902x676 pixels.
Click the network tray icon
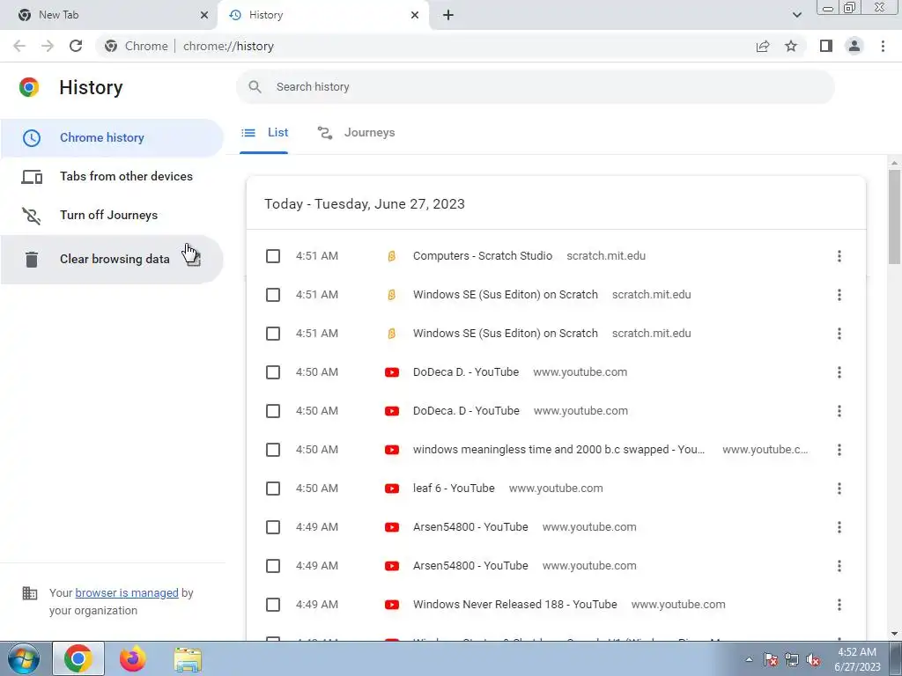(x=792, y=659)
